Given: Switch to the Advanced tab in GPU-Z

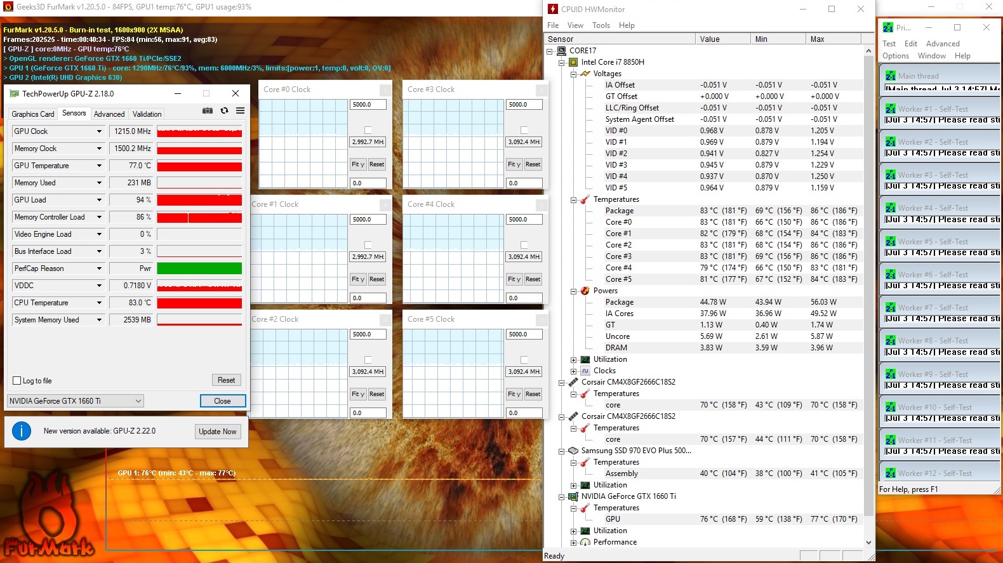Looking at the screenshot, I should (109, 114).
